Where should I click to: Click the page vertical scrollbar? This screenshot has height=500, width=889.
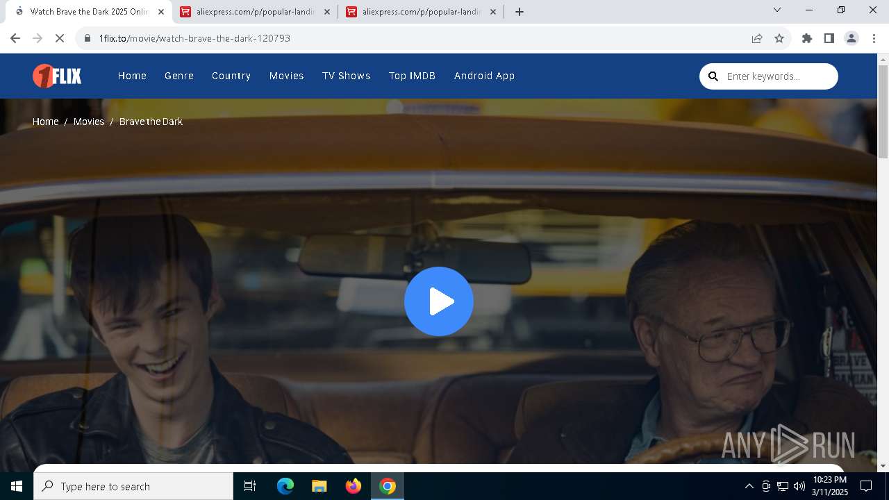(883, 111)
